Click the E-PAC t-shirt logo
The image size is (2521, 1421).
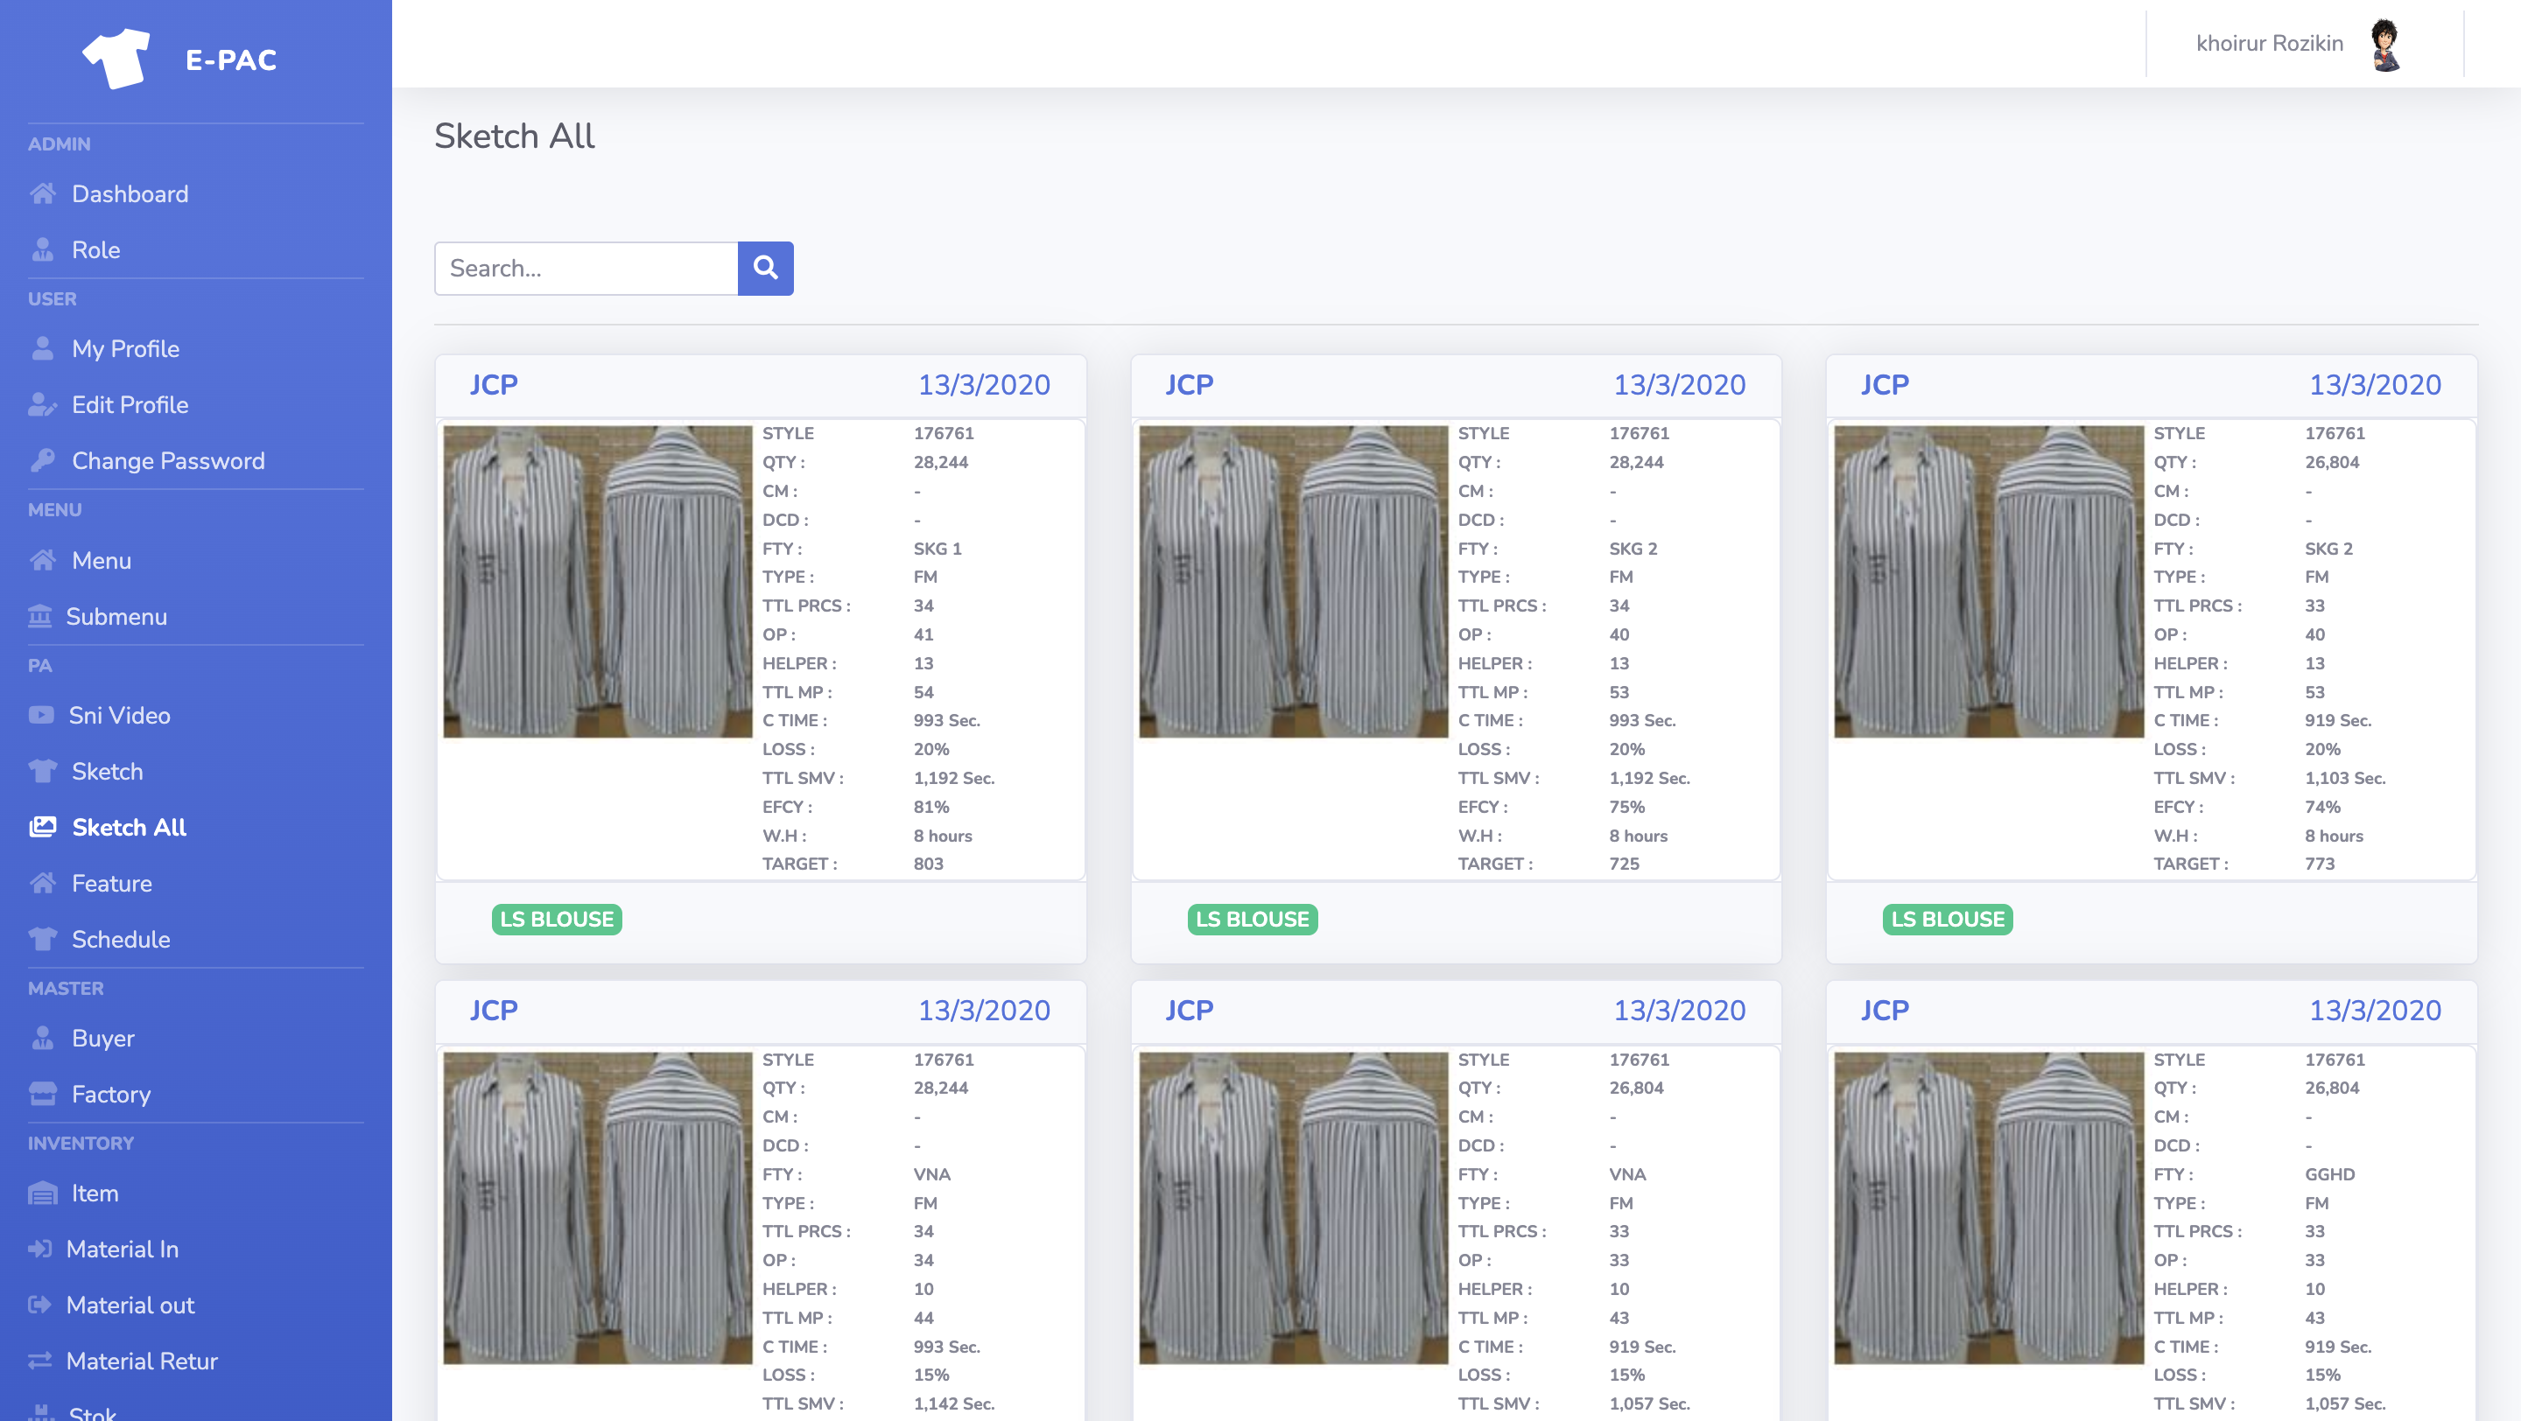coord(116,59)
